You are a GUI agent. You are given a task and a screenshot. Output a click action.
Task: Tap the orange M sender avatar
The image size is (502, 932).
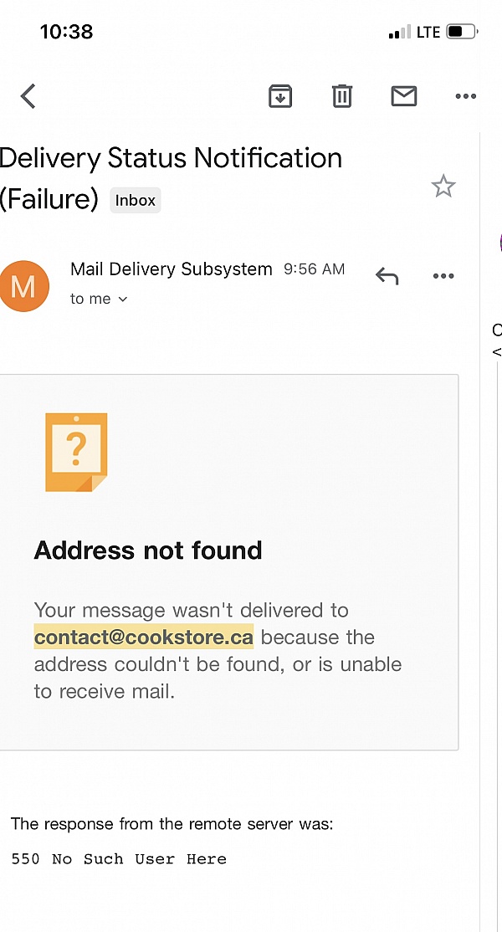(x=23, y=286)
